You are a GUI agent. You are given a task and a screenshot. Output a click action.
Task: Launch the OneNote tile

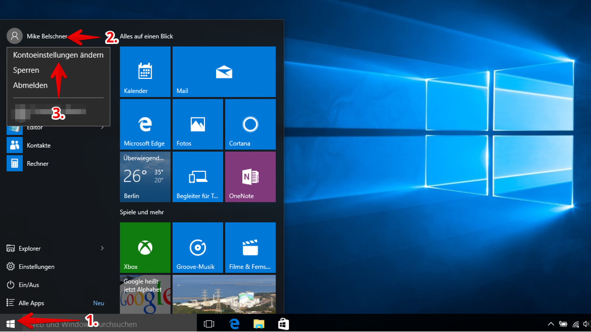click(250, 177)
